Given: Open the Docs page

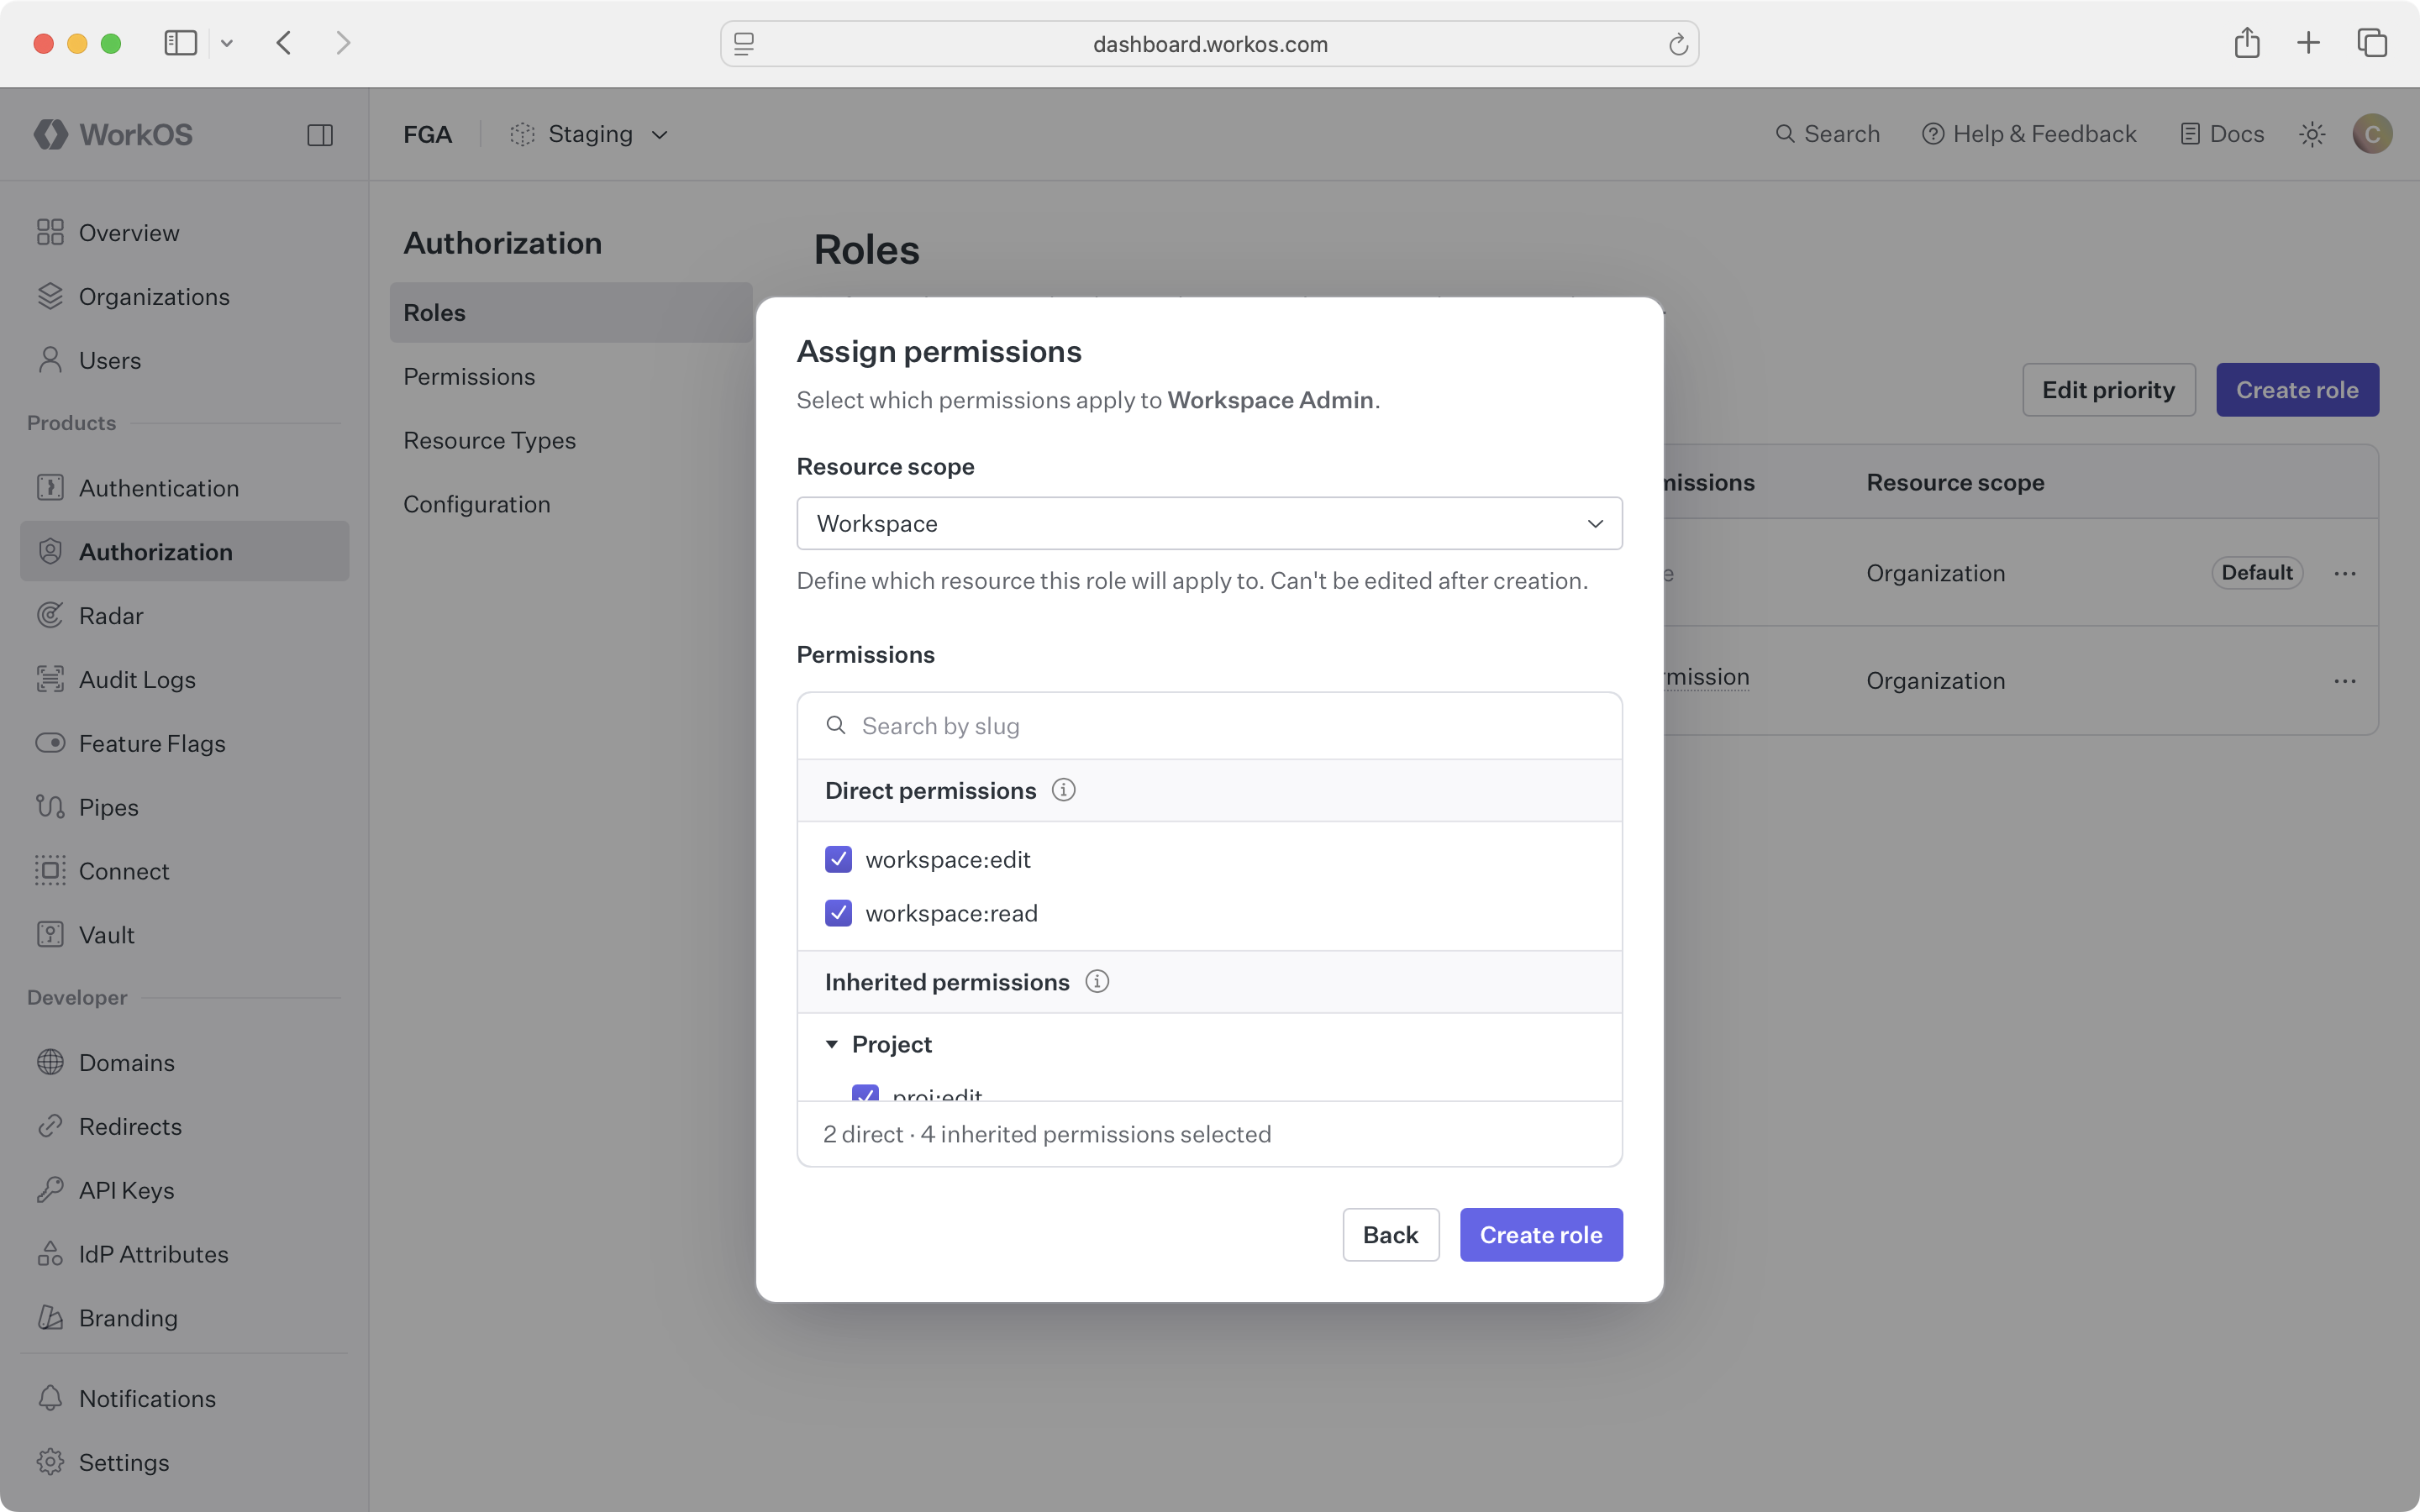Looking at the screenshot, I should tap(2221, 133).
